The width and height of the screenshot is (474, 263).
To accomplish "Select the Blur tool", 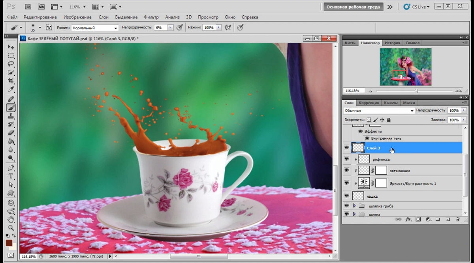I will point(11,150).
